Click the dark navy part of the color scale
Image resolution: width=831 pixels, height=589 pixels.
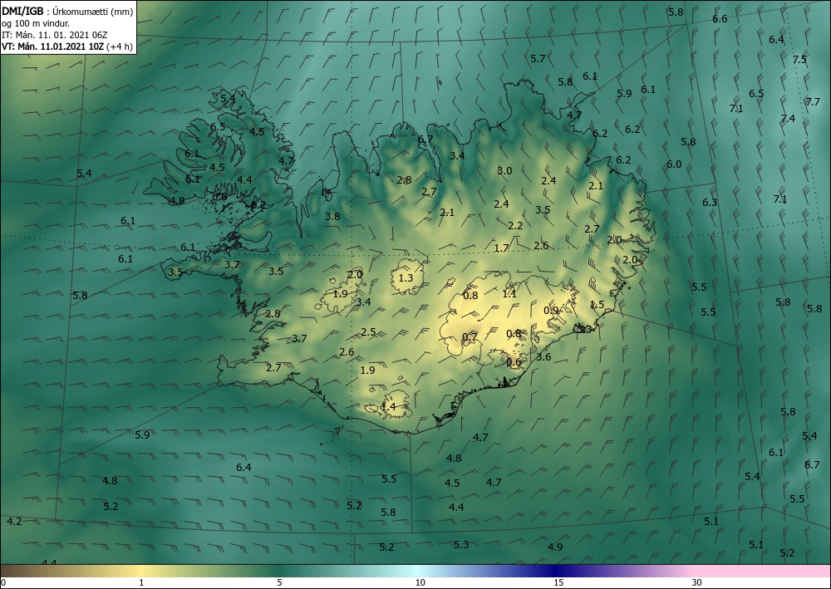click(555, 571)
